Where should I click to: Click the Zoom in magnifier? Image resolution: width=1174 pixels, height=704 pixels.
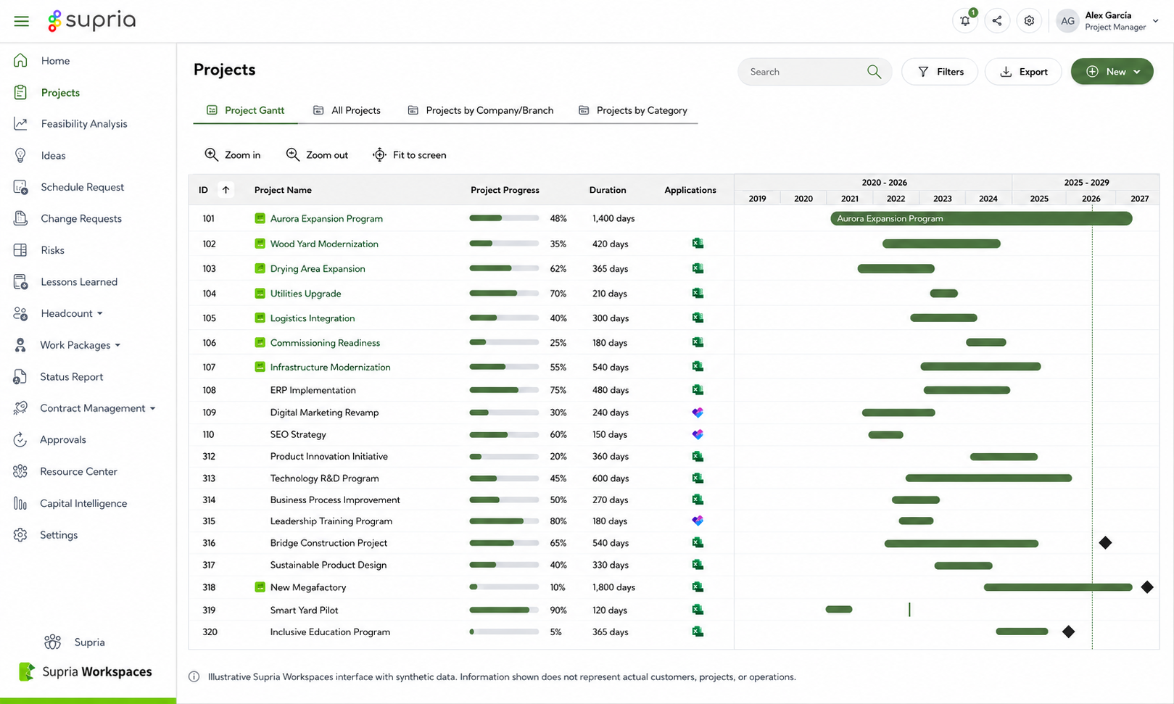tap(211, 154)
